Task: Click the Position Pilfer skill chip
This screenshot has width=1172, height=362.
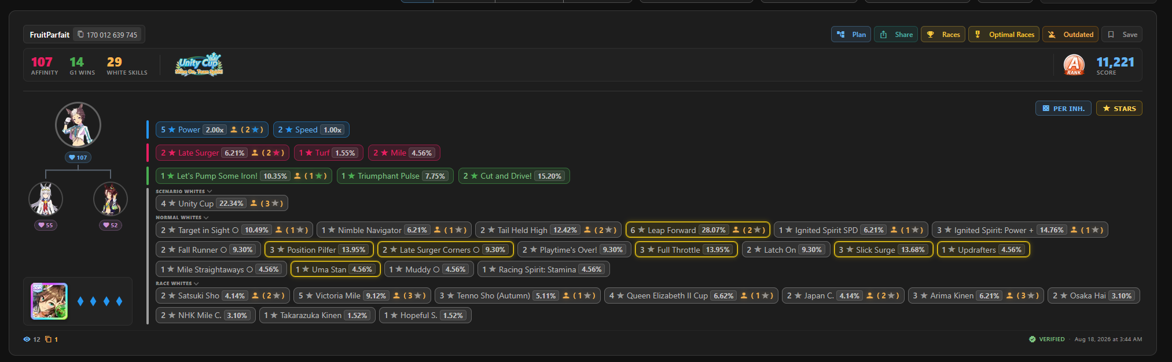Action: coord(319,250)
